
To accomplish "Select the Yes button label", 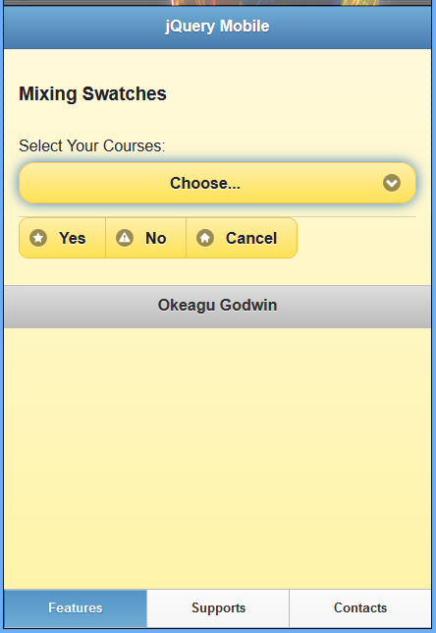I will pyautogui.click(x=73, y=238).
